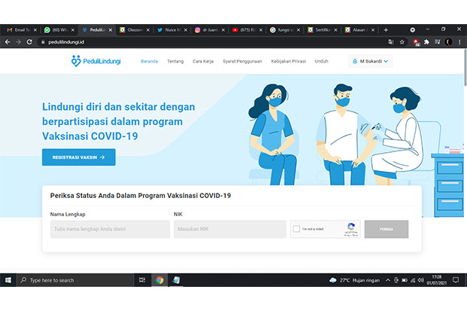The width and height of the screenshot is (467, 311).
Task: Open Chrome three-dot menu
Action: [x=459, y=42]
